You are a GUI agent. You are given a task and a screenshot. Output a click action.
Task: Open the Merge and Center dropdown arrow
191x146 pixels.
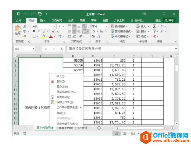click(x=88, y=31)
